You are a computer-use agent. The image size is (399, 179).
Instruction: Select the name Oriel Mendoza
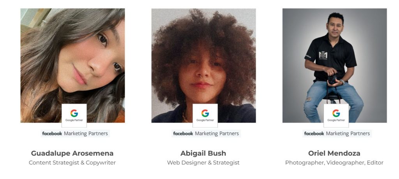pos(334,153)
